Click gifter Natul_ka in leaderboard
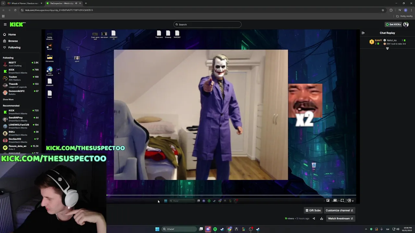The height and width of the screenshot is (233, 415). pos(392,40)
